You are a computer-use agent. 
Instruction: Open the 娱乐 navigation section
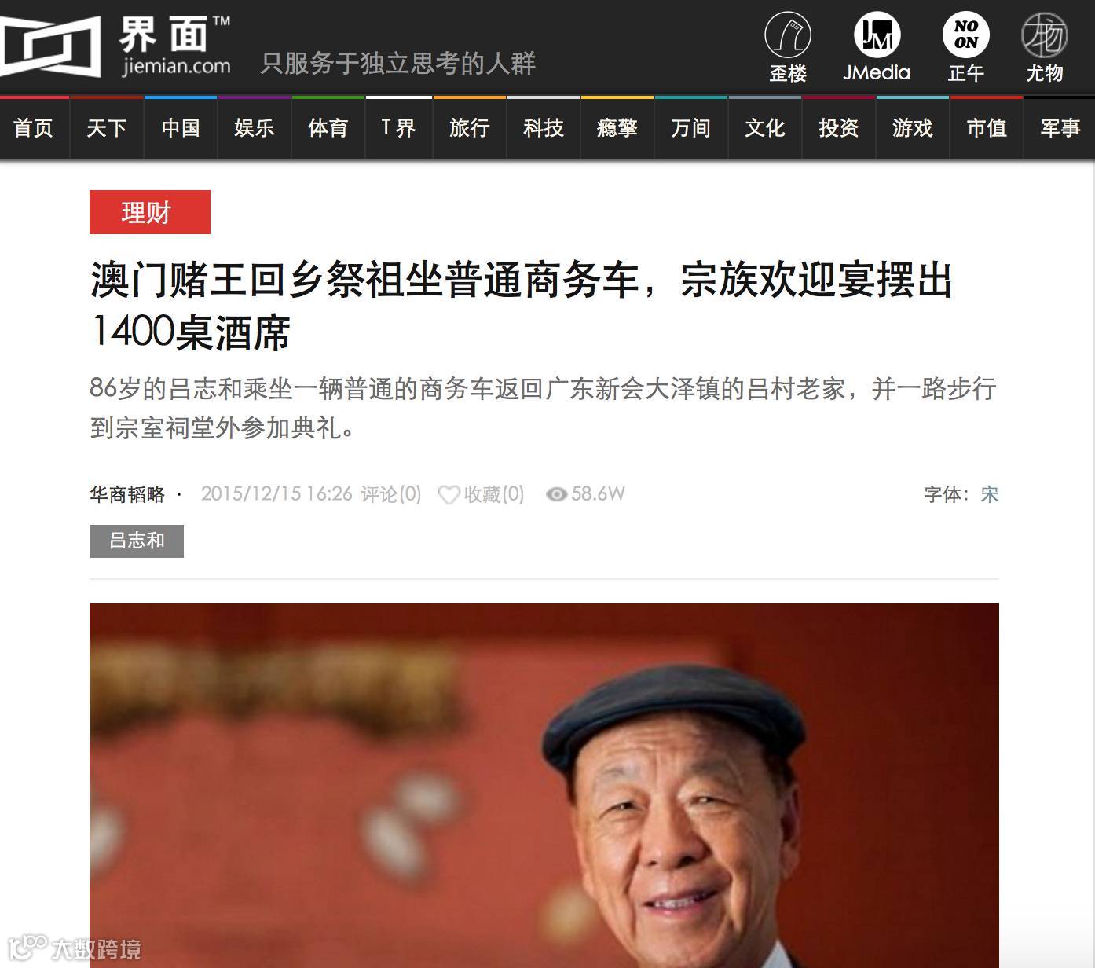click(x=255, y=127)
